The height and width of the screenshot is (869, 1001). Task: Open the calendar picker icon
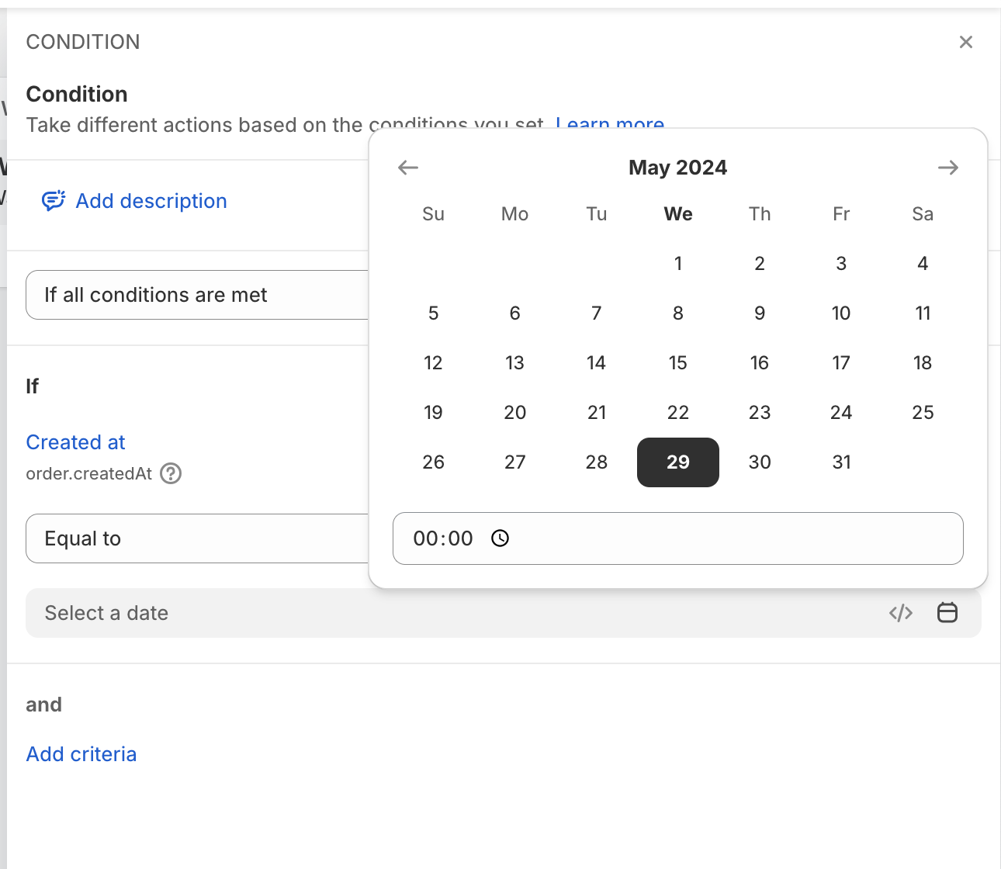point(947,613)
